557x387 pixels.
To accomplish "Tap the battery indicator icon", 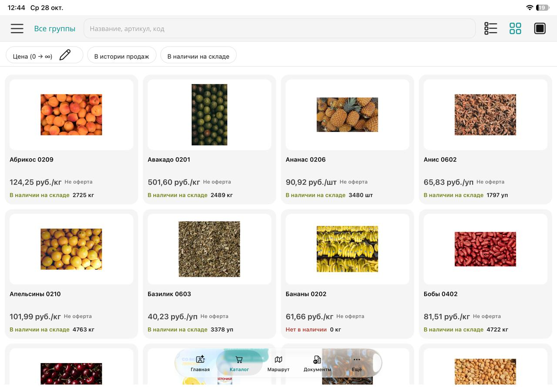I will tap(543, 7).
